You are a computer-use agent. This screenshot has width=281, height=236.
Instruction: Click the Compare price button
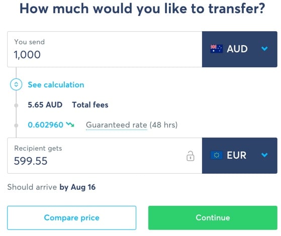tap(71, 218)
